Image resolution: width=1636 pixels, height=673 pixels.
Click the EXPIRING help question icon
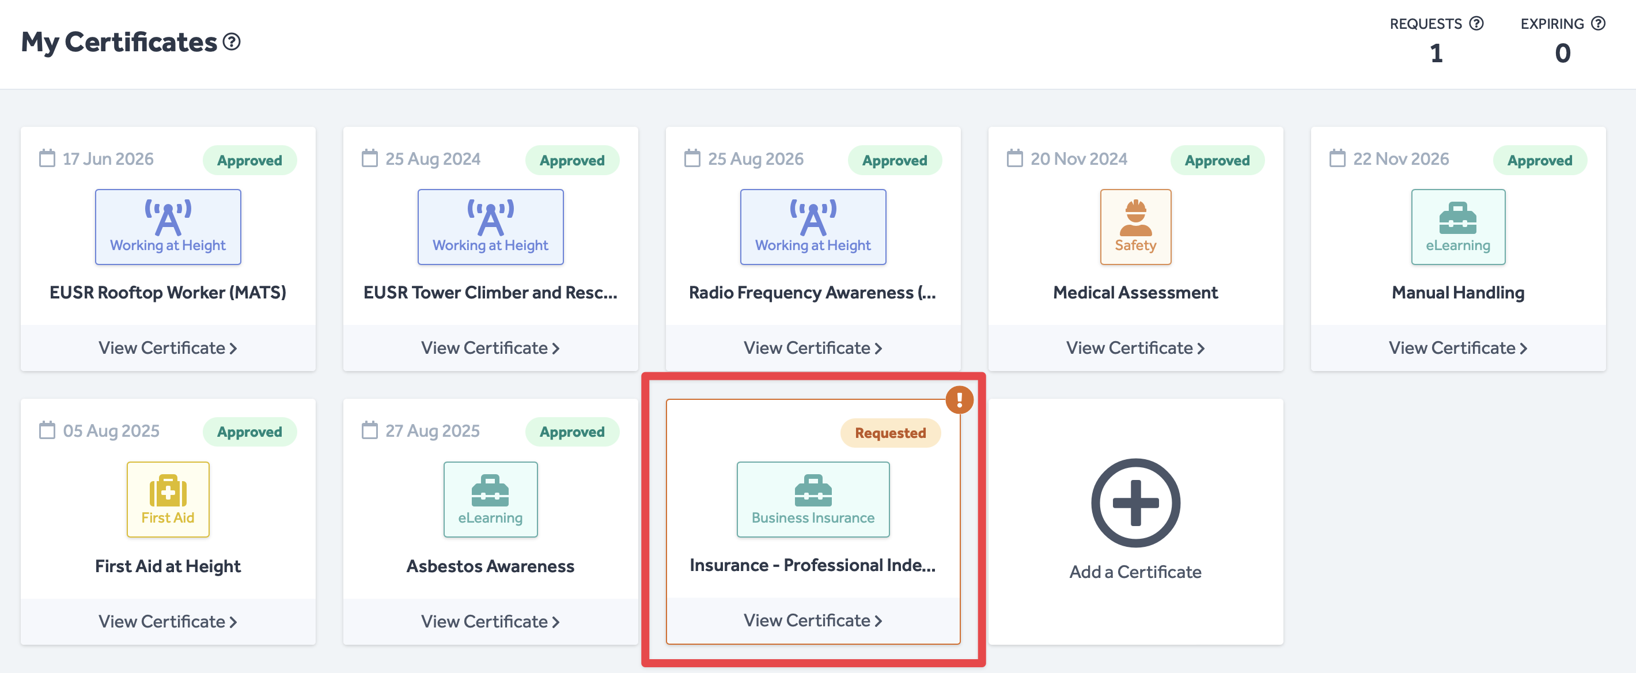coord(1599,24)
